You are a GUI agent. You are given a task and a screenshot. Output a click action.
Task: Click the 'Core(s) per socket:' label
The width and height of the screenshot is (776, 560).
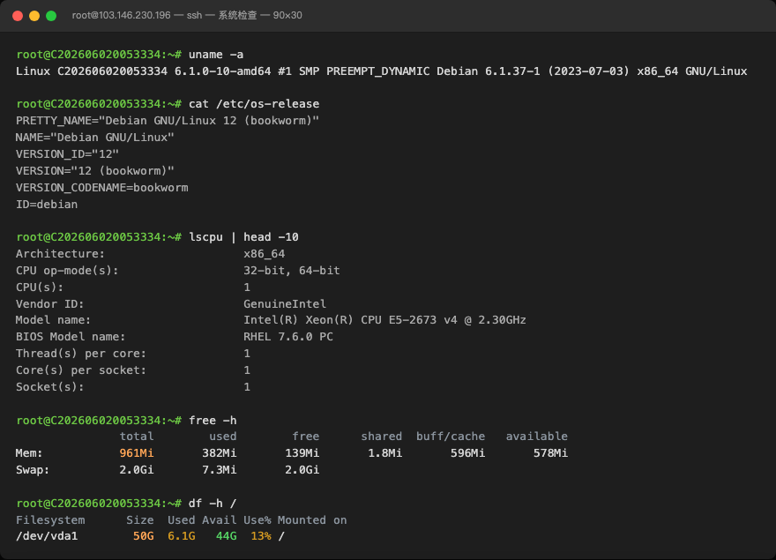tap(81, 370)
